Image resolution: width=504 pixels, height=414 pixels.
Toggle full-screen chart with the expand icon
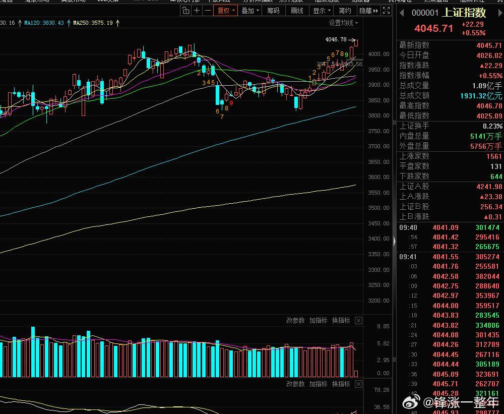[x=387, y=11]
